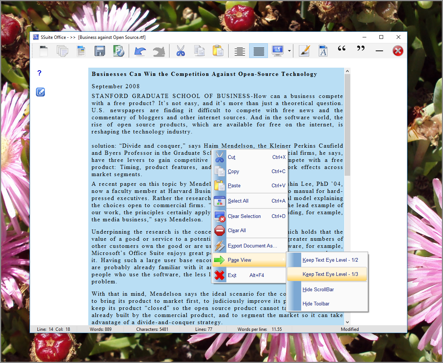
Task: Open dropdown arrow beside monitor icon
Action: (290, 51)
